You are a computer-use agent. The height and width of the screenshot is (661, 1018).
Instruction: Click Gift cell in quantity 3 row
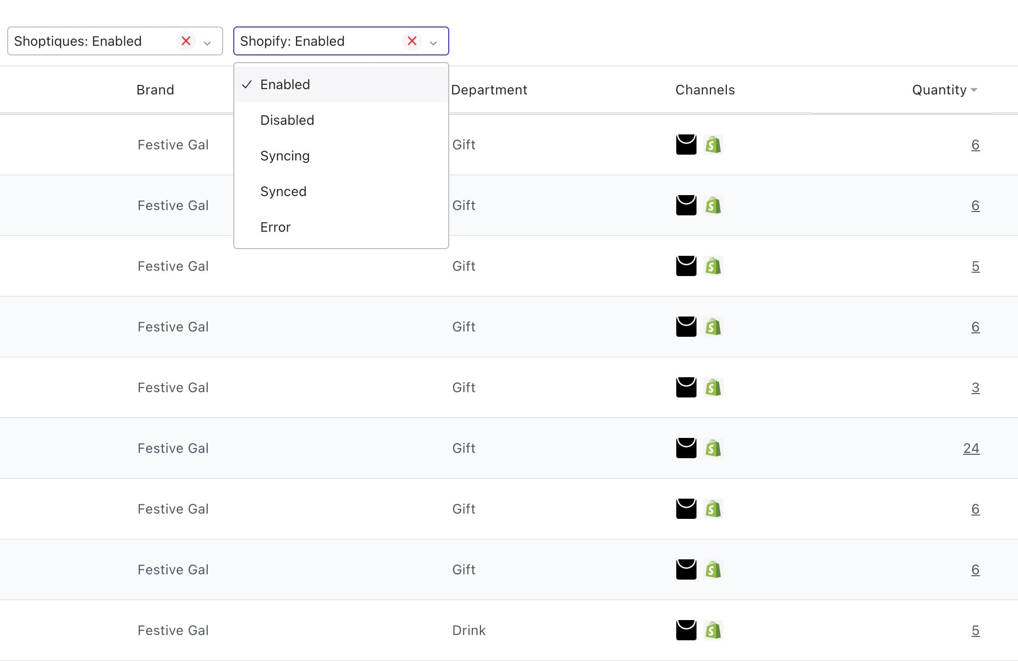(x=464, y=387)
